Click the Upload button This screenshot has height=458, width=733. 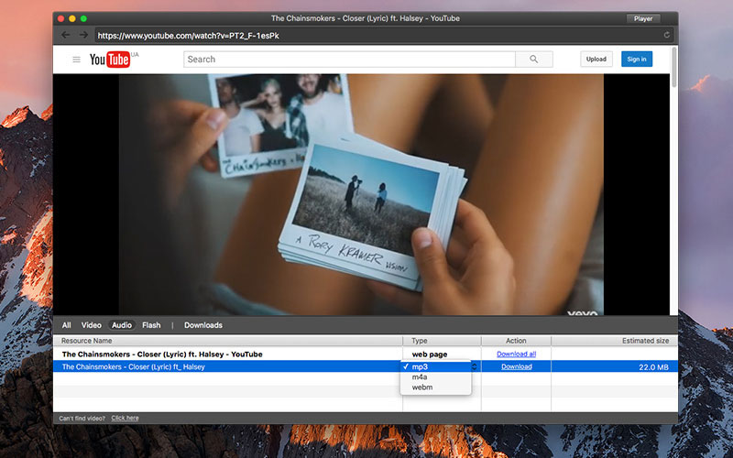tap(596, 60)
